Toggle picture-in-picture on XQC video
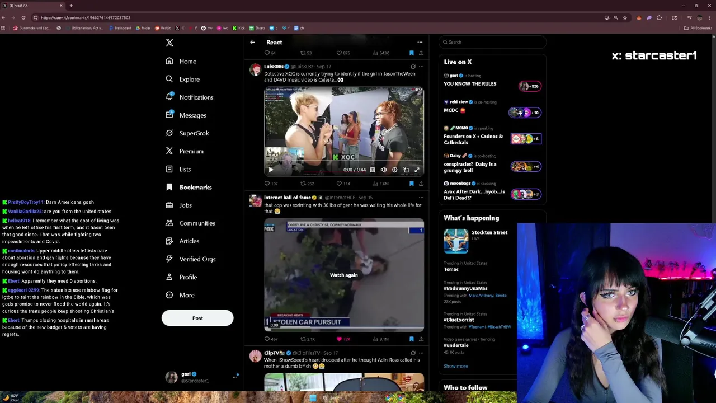The width and height of the screenshot is (716, 403). [406, 170]
